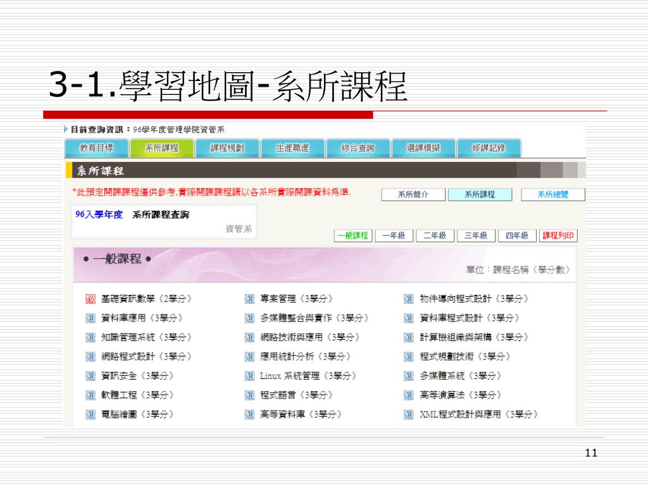The height and width of the screenshot is (486, 648).
Task: Open course 資料庫程式設計《3學分》
Action: click(470, 318)
